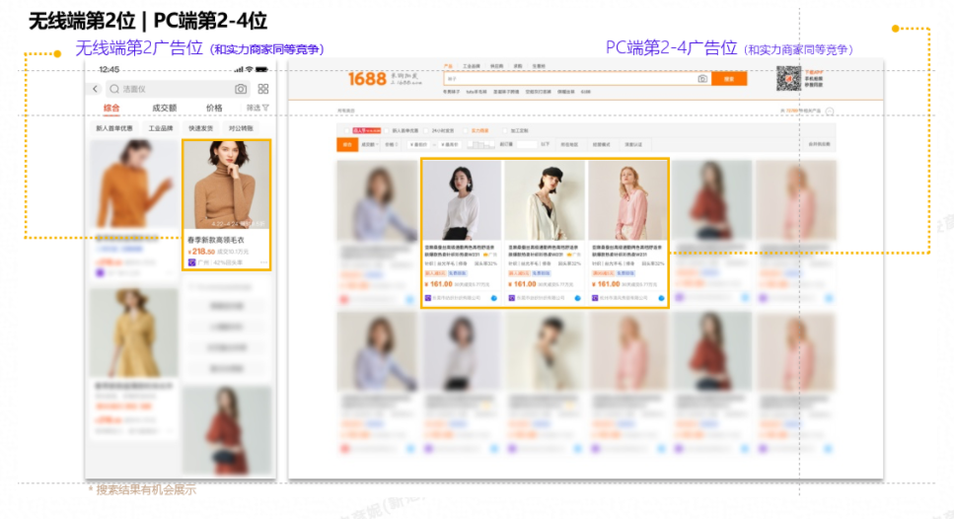Select the 综合 tab on mobile

[x=111, y=108]
